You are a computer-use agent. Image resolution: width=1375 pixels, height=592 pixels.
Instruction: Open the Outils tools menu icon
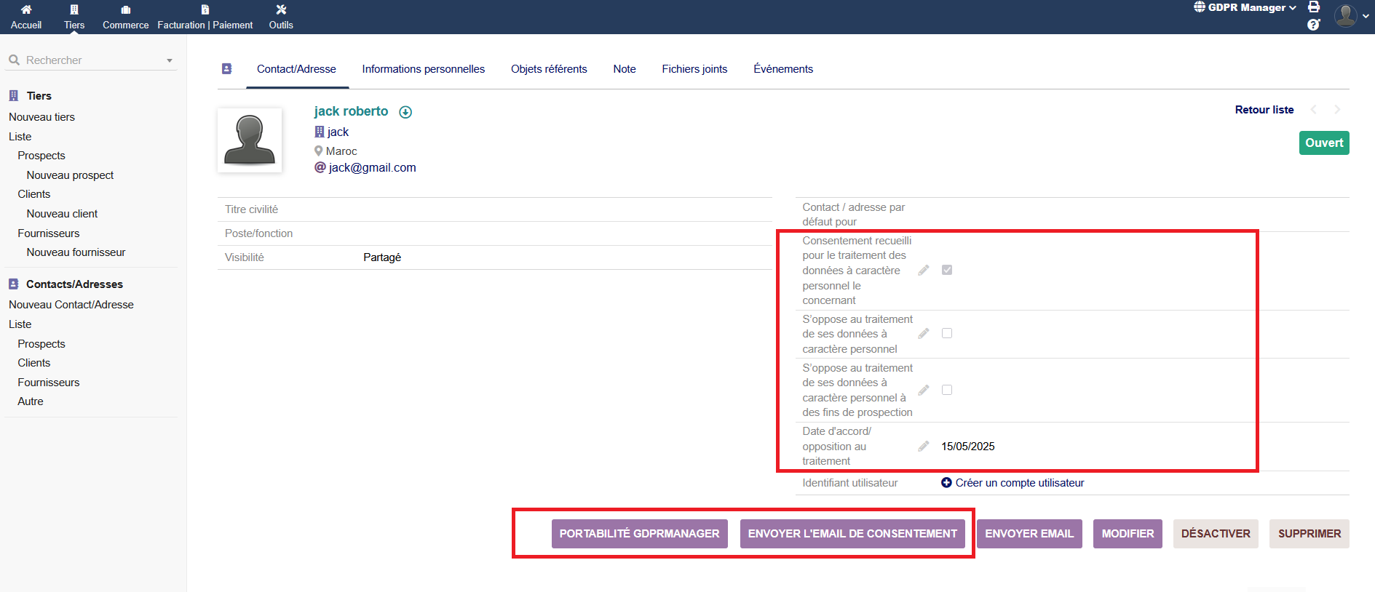281,9
